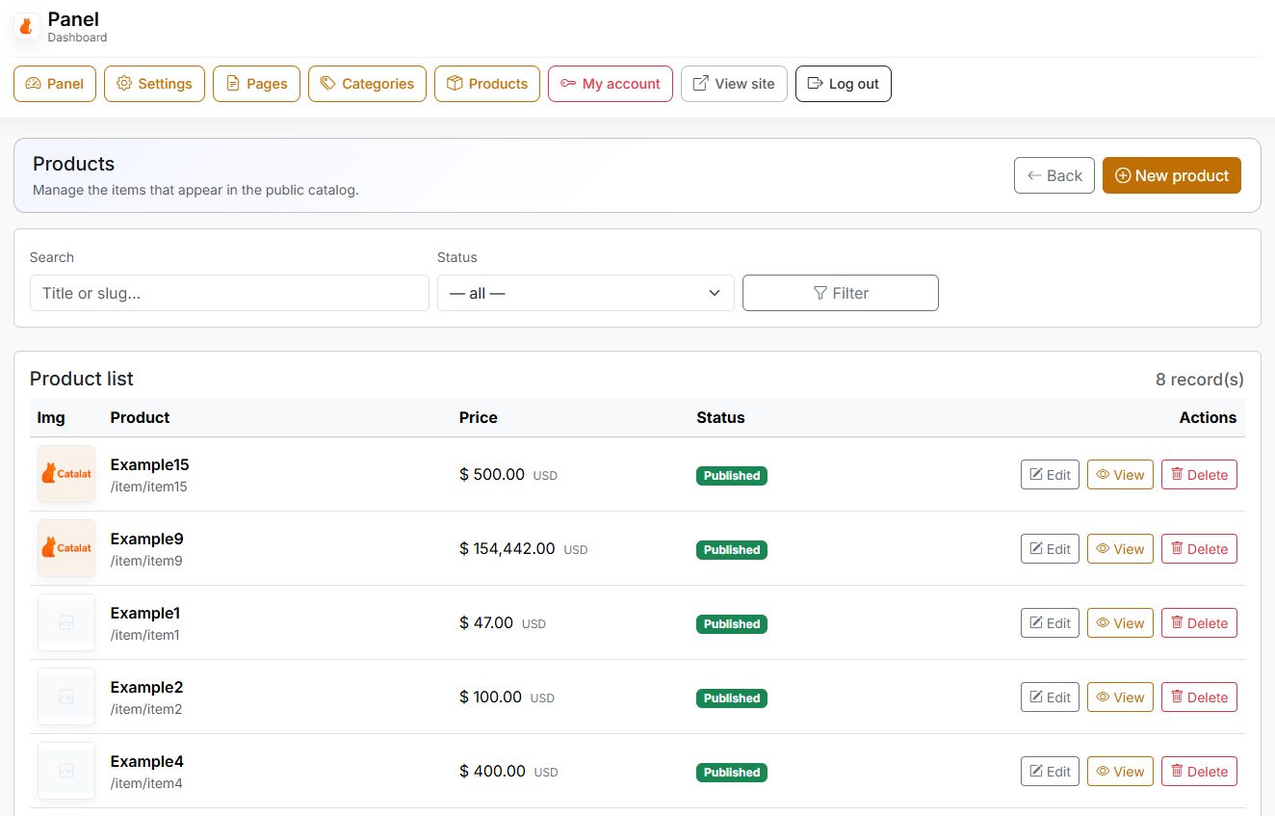Viewport: 1275px width, 816px height.
Task: Go to Pages in the navigation
Action: [256, 84]
